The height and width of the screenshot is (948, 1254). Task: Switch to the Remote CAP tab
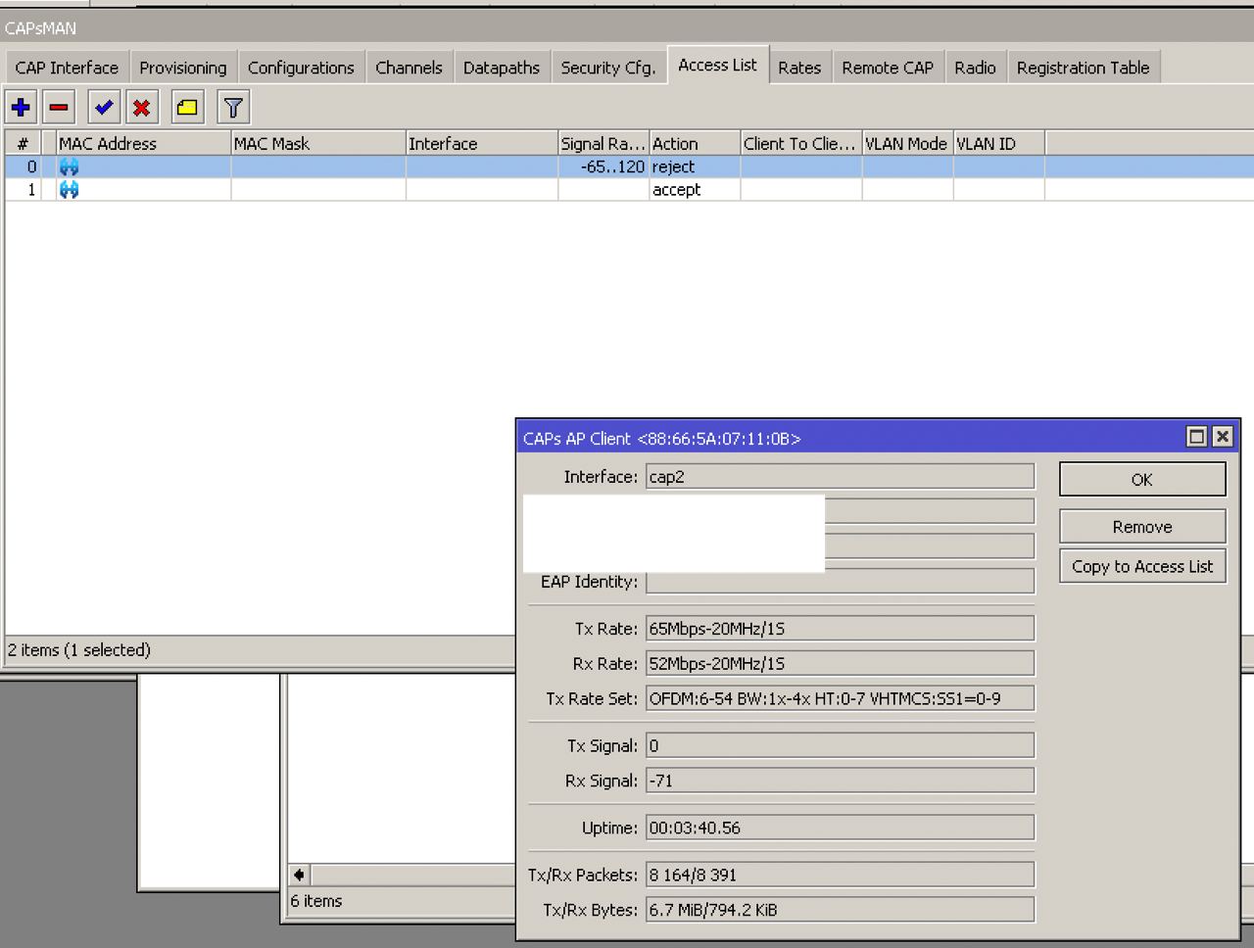[888, 68]
